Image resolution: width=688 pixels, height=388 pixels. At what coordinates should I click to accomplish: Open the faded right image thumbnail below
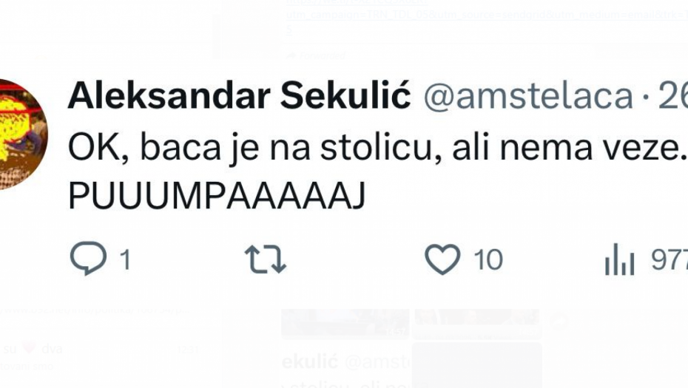[476, 323]
